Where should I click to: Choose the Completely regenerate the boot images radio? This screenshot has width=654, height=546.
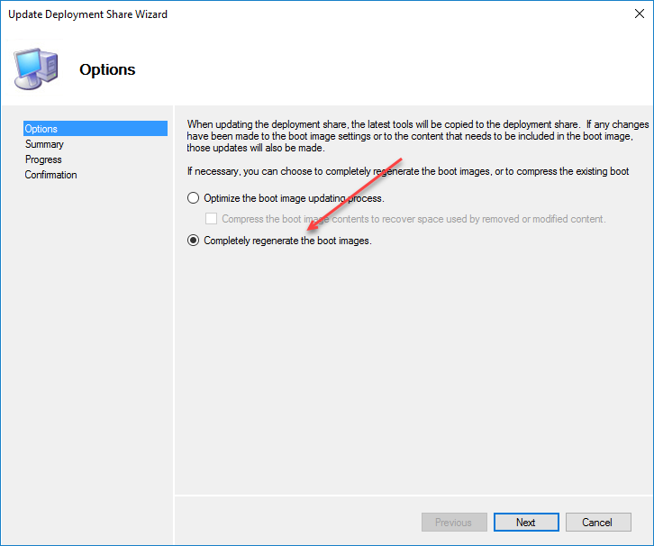click(193, 241)
